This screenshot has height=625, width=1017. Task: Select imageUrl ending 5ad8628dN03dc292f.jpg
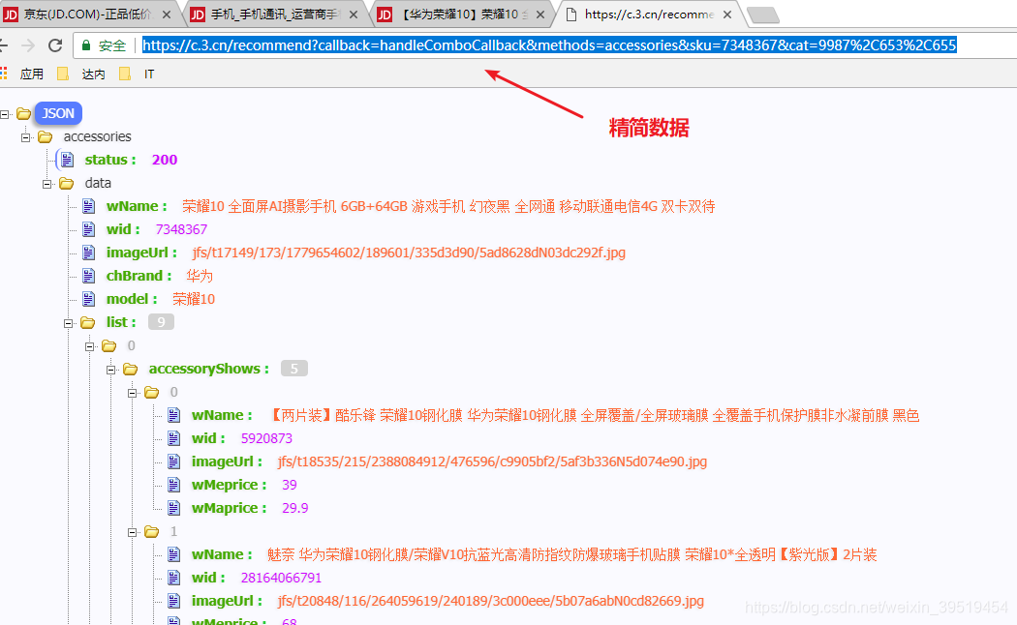pos(410,253)
